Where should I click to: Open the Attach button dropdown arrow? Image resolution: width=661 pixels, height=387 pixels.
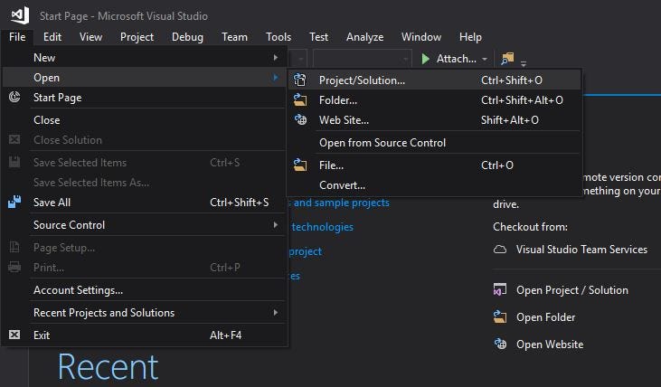click(485, 59)
